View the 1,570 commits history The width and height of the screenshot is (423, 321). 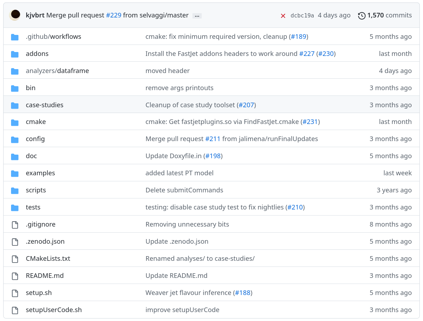[x=389, y=15]
